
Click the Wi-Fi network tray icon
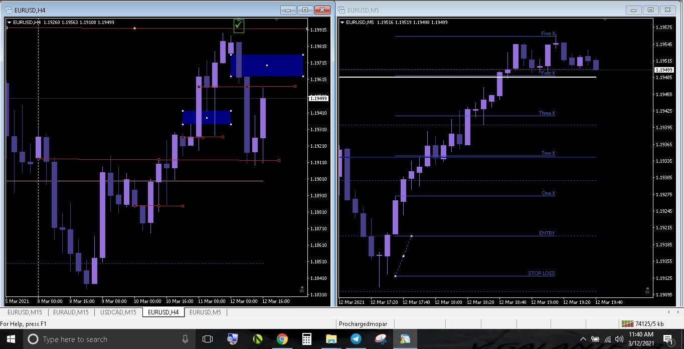(608, 339)
